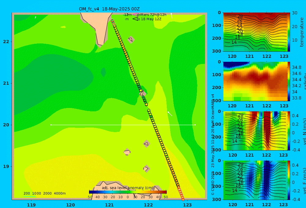The image size is (306, 208).
Task: Click the latitude label 19 on the map
Action: [6, 166]
